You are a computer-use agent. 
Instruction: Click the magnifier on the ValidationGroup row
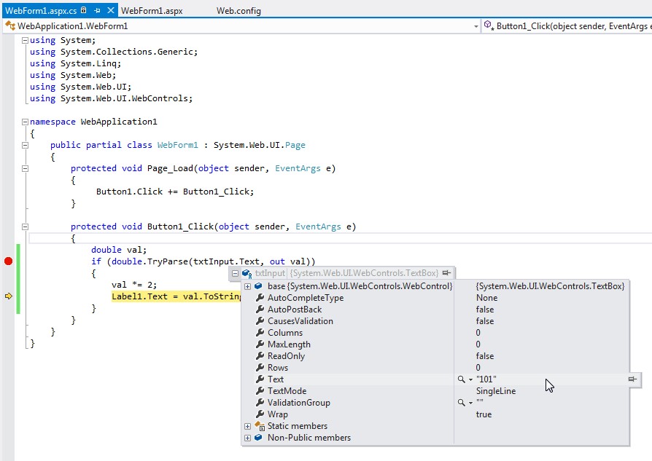(x=461, y=403)
